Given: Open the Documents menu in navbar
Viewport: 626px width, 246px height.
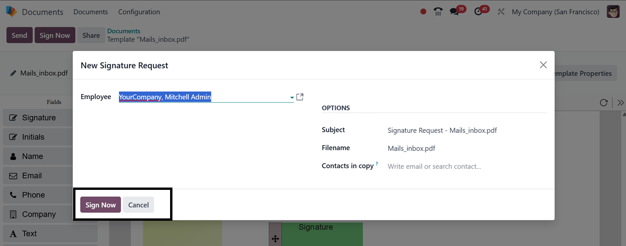Looking at the screenshot, I should (90, 12).
